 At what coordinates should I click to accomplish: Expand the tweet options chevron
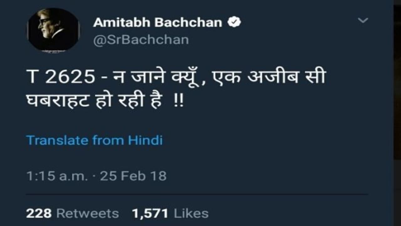(x=363, y=21)
